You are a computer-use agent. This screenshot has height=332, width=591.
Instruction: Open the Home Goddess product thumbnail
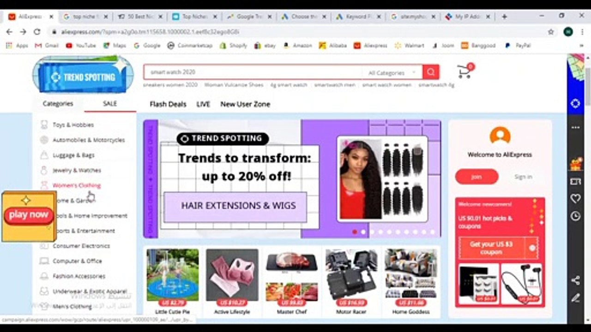(x=411, y=275)
